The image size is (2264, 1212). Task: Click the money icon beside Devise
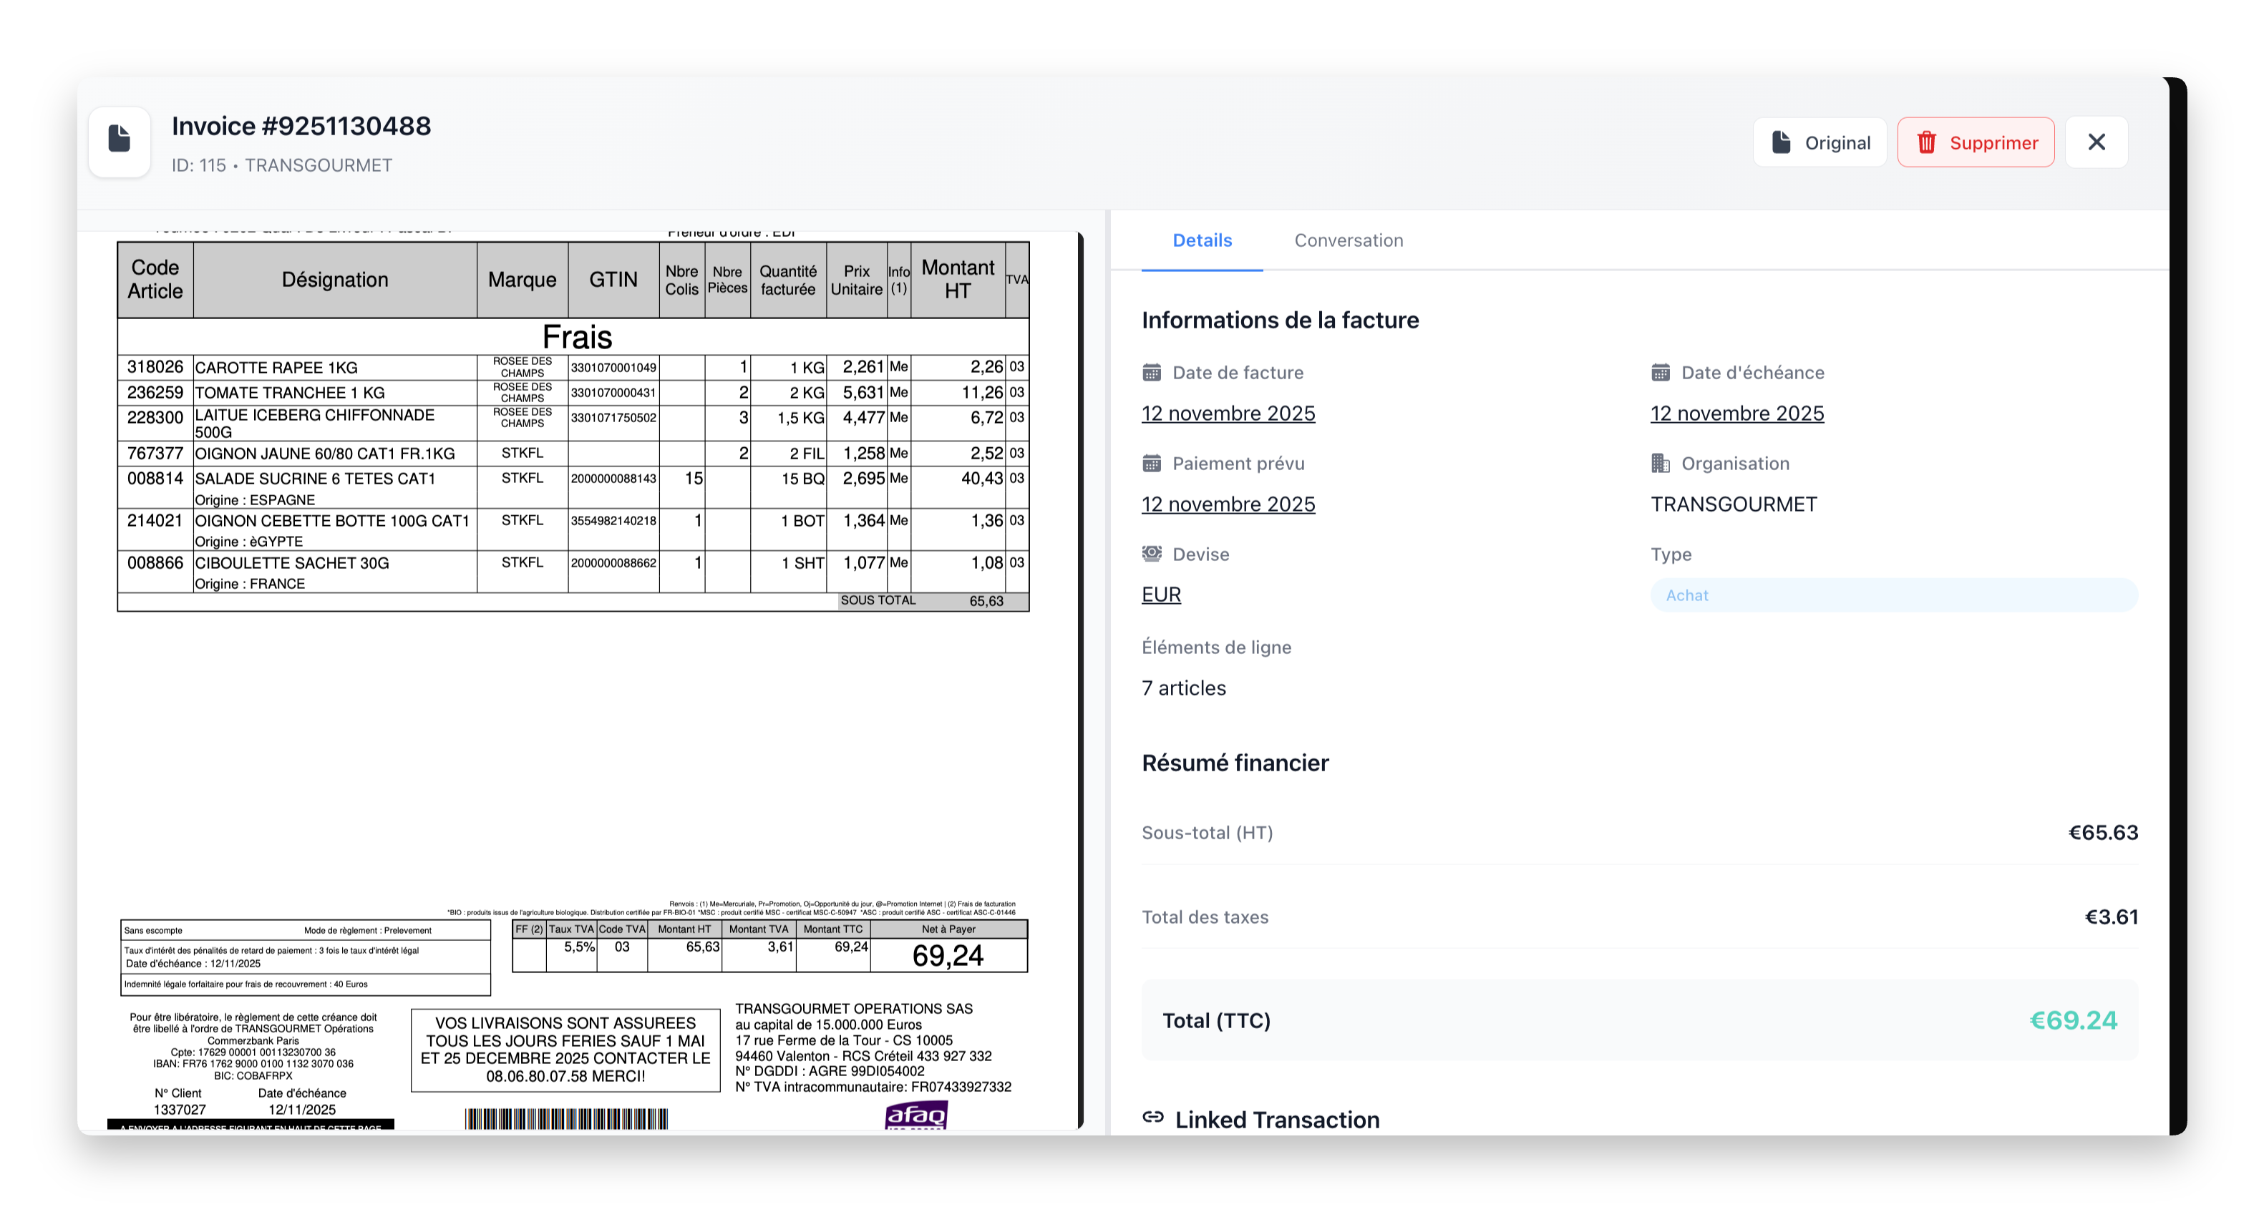point(1152,554)
